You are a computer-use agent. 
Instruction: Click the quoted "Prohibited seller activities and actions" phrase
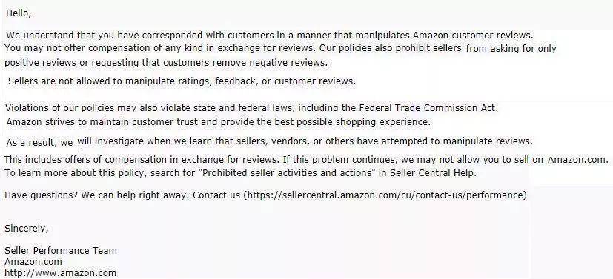tap(287, 173)
